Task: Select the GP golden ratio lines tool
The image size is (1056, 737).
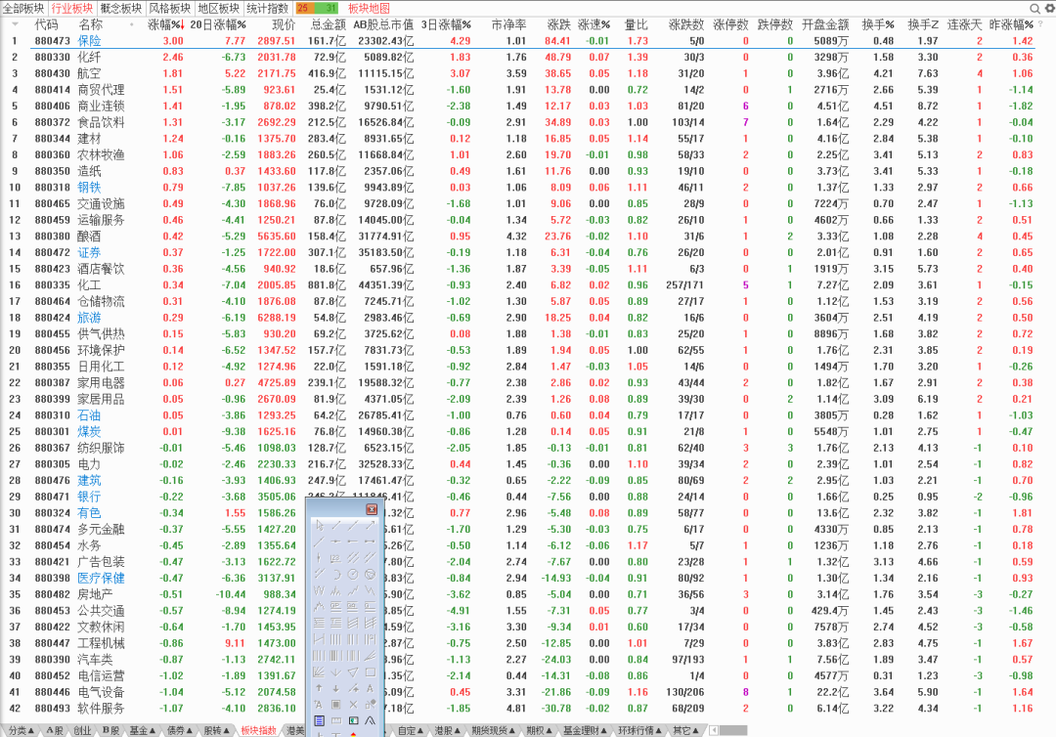Action: [x=336, y=606]
